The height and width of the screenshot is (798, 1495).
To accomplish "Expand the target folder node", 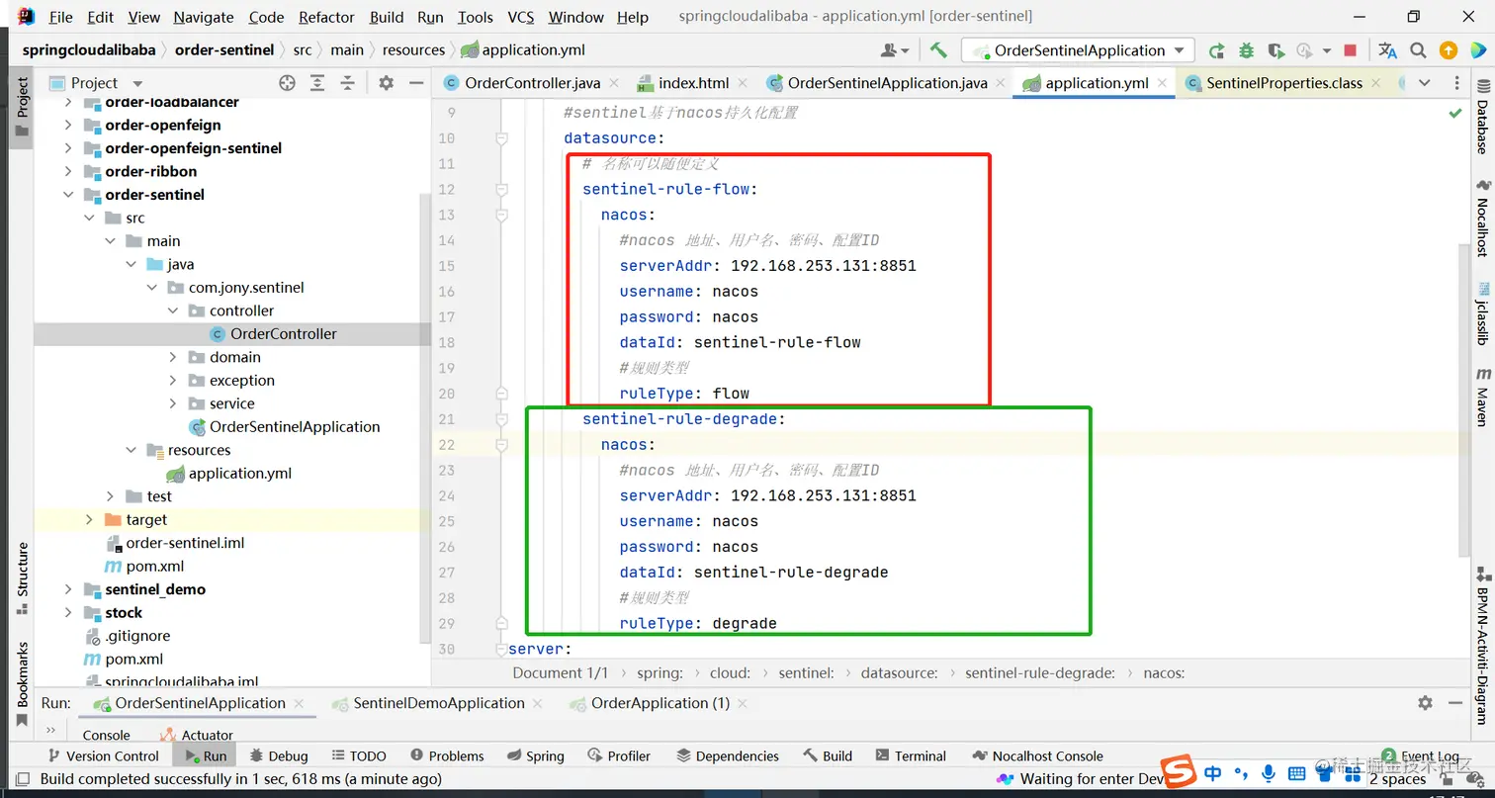I will (89, 520).
